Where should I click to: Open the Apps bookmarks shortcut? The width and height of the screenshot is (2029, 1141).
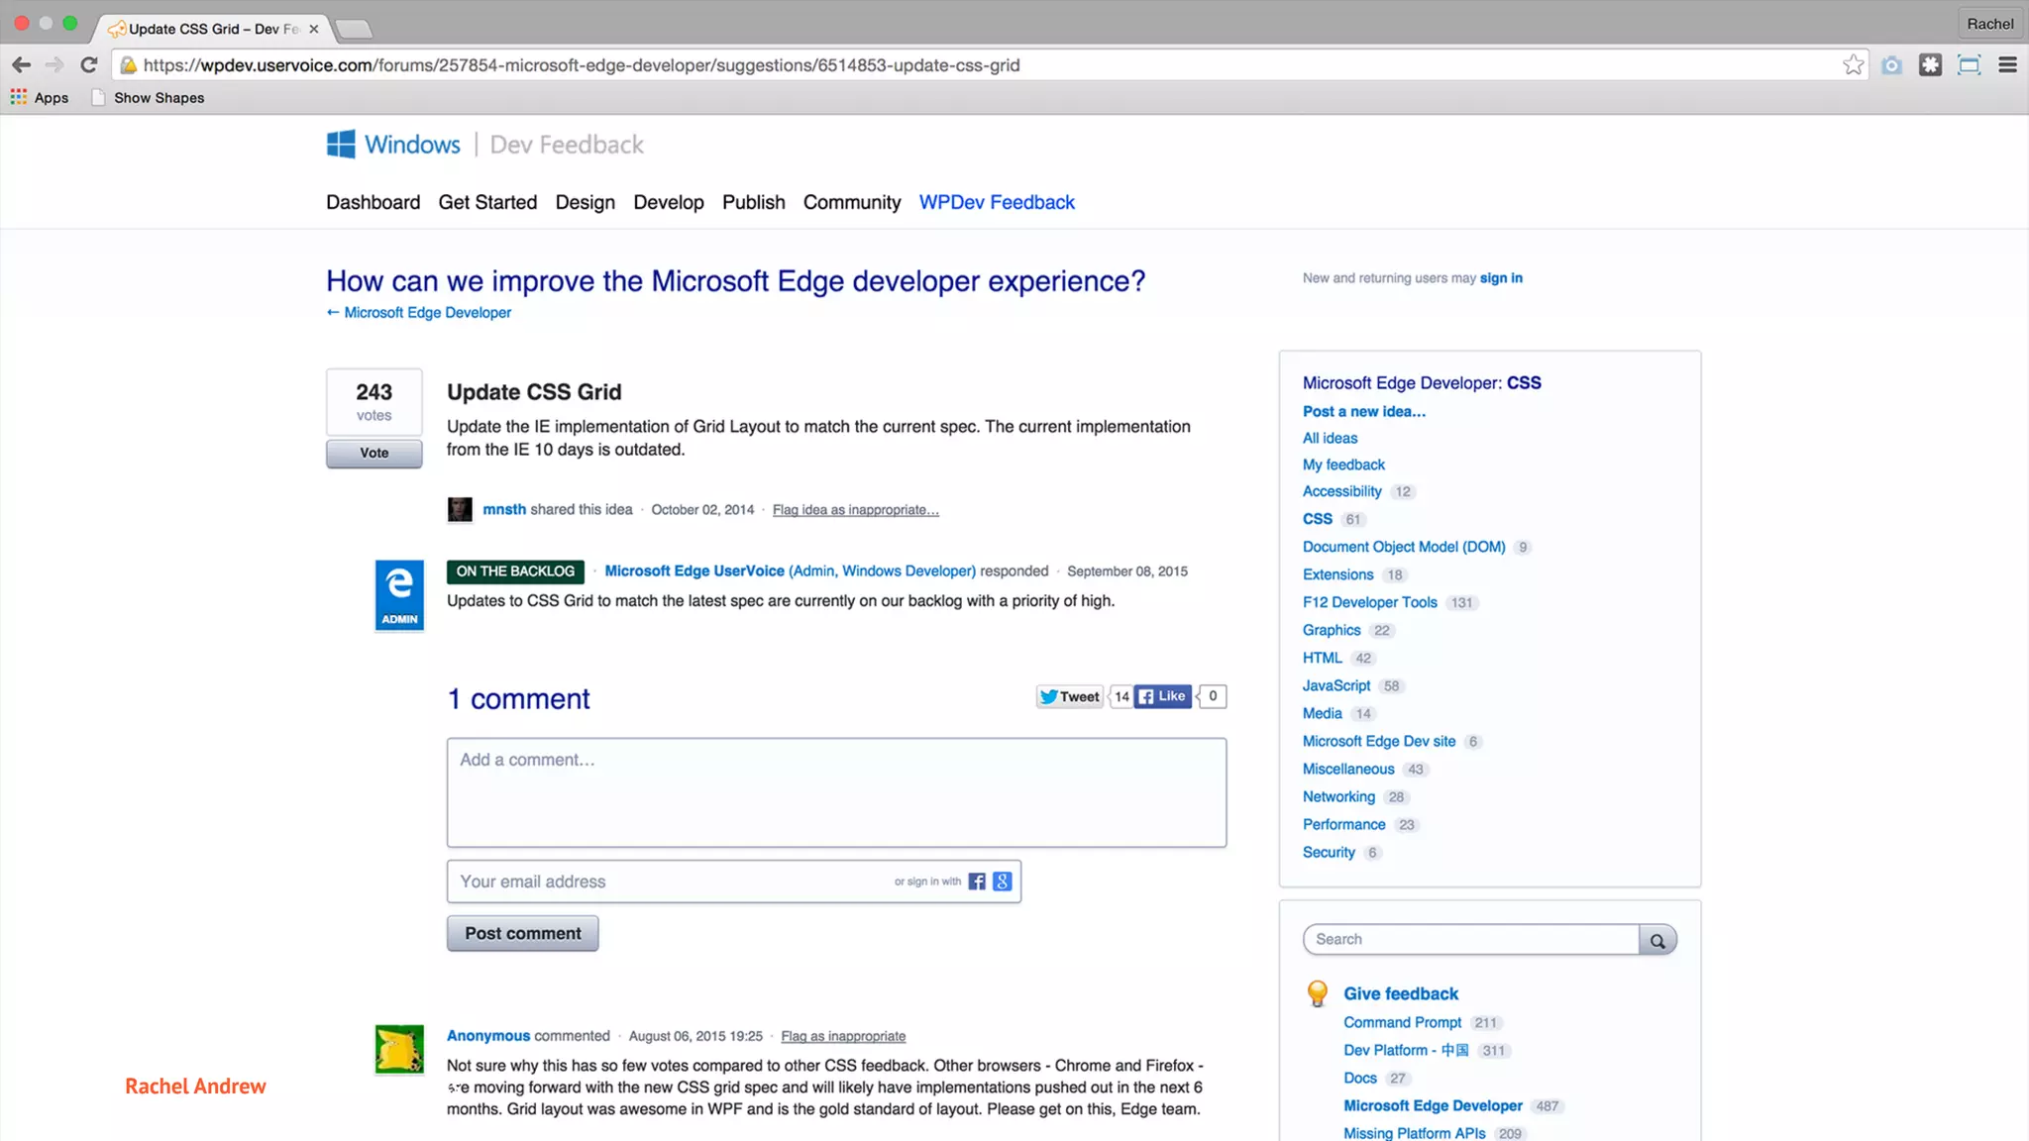tap(40, 98)
